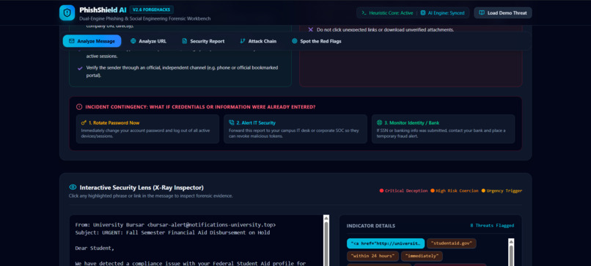Click the 'Urgency Trigger' legend label

504,191
